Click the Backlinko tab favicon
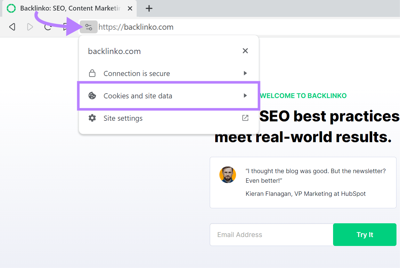 coord(11,8)
